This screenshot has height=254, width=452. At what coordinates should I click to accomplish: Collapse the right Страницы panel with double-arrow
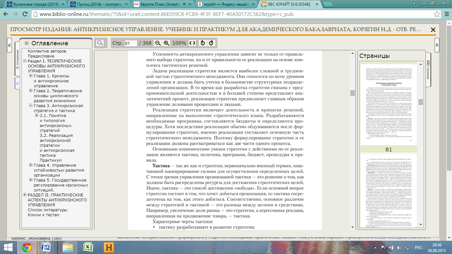click(437, 45)
